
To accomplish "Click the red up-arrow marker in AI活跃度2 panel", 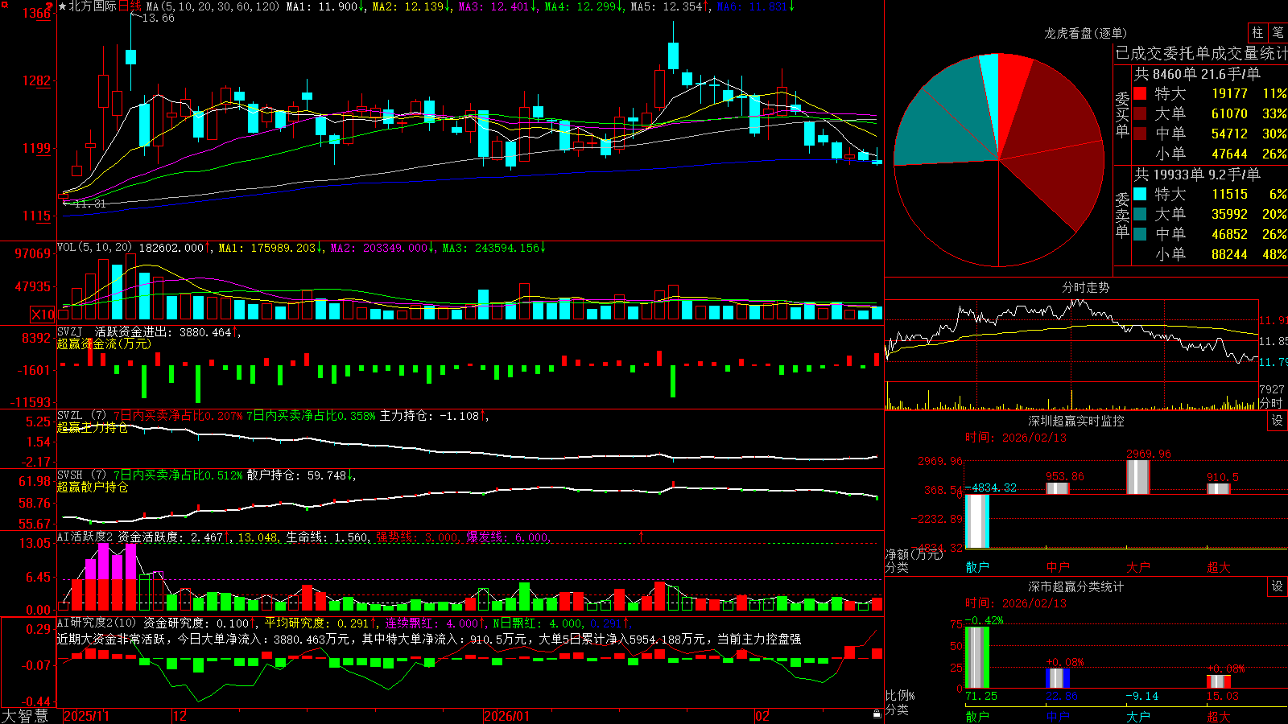I will point(642,536).
